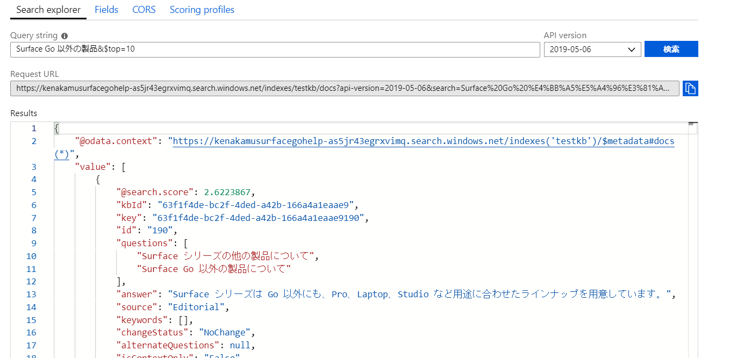Screen dimensions: 737x358
Task: Switch to the Search explorer tab
Action: [x=48, y=10]
